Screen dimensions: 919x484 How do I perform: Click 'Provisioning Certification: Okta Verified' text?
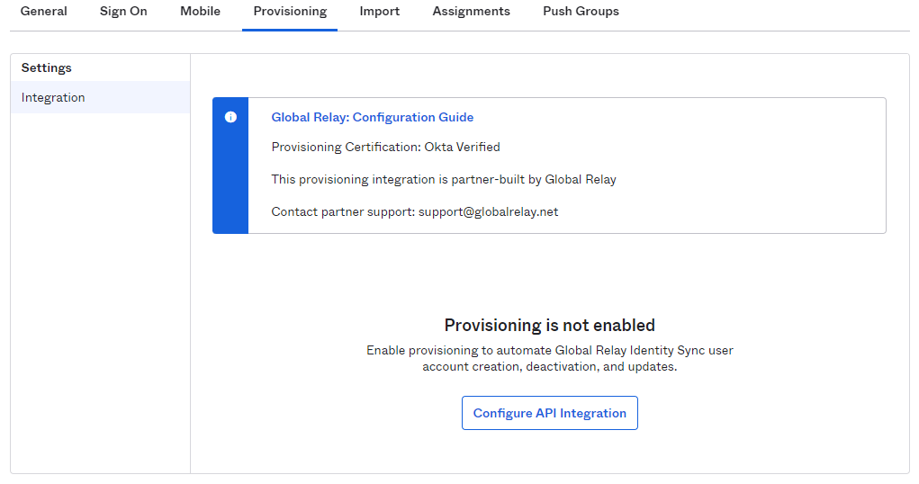(385, 147)
